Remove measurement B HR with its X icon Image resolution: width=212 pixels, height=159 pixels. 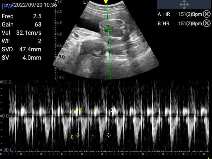tap(206, 23)
